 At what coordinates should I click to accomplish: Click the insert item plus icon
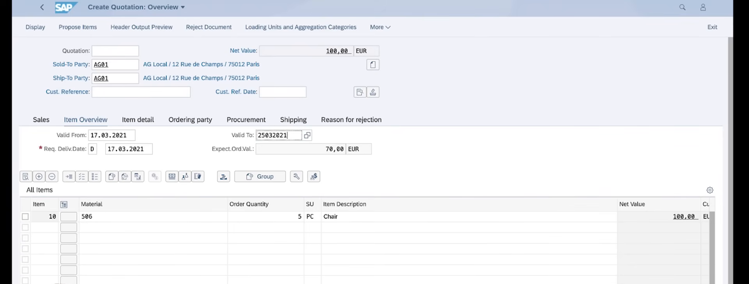[39, 176]
